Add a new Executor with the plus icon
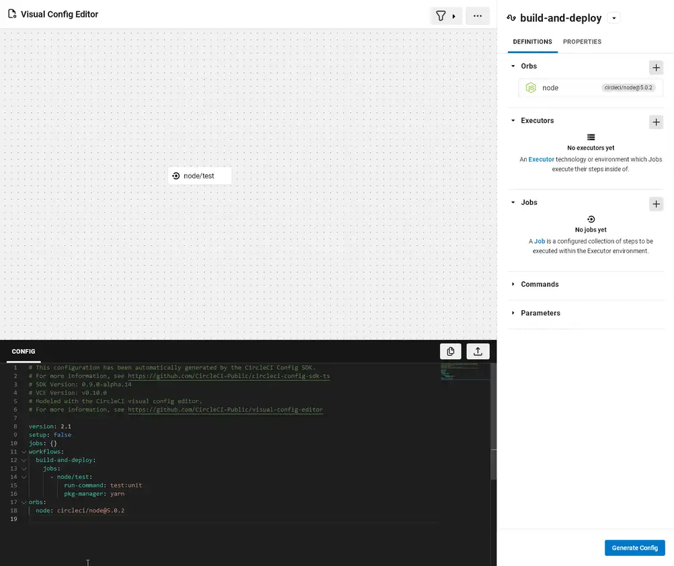The image size is (674, 566). (x=656, y=122)
